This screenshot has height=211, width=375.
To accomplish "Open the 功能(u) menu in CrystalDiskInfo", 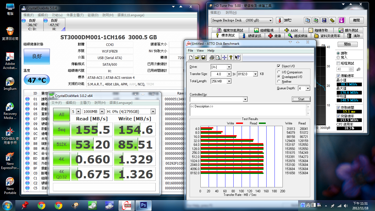I will click(x=57, y=15).
